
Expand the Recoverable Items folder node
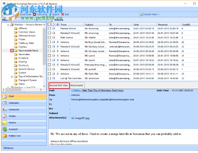(x=12, y=51)
